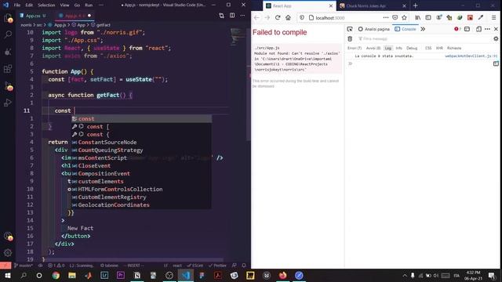Image resolution: width=502 pixels, height=282 pixels.
Task: Open Firefox hamburger menu
Action: tap(493, 18)
